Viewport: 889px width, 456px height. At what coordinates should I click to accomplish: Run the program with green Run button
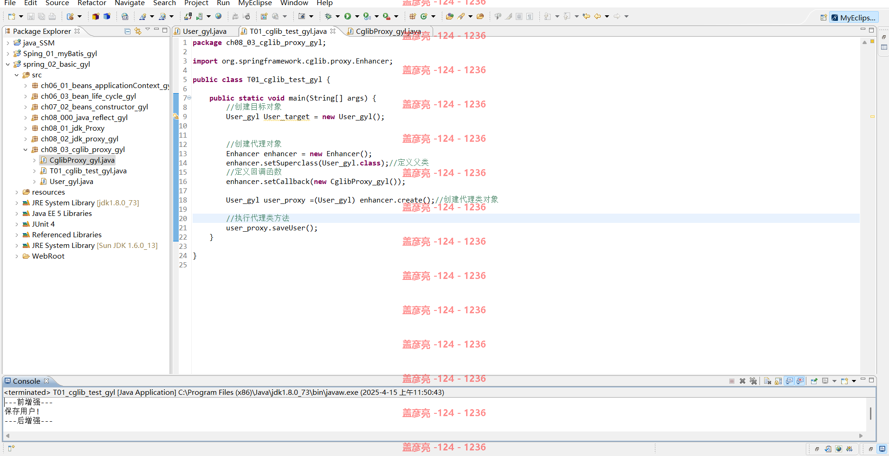[x=348, y=17]
